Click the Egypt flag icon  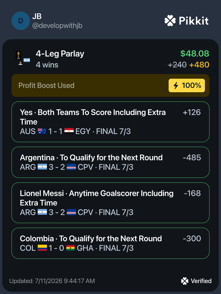(69, 131)
